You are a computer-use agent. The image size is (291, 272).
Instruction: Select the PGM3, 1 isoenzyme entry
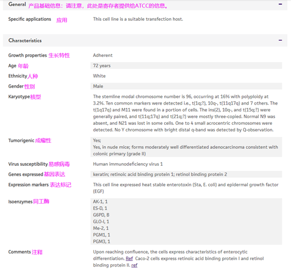pos(102,241)
